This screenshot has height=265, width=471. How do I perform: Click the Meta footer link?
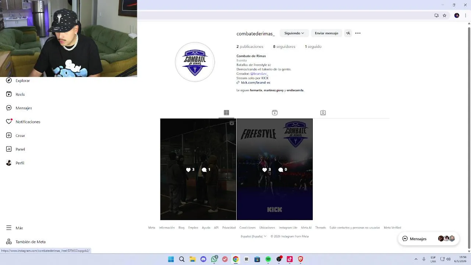[152, 228]
